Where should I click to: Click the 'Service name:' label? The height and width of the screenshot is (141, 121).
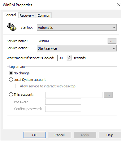[17, 41]
